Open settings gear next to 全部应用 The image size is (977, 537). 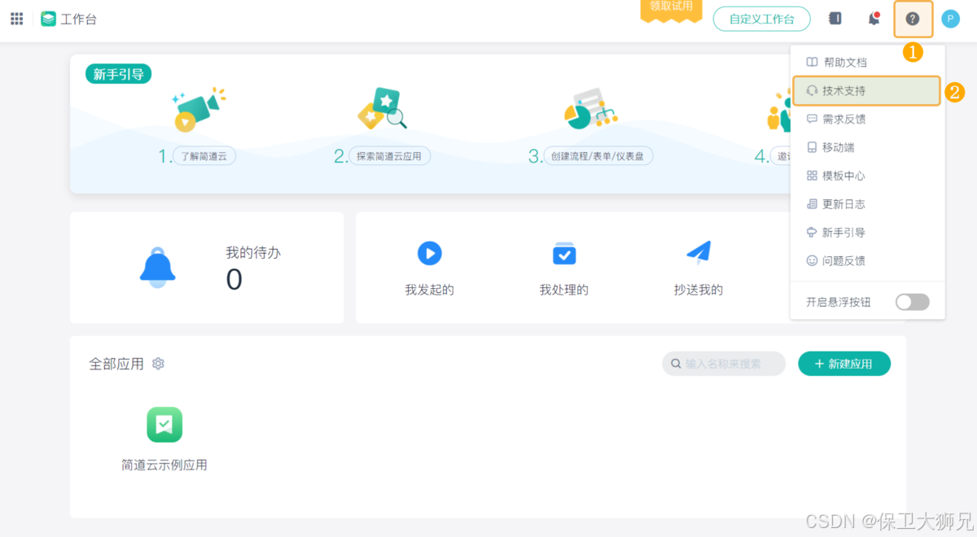click(158, 364)
